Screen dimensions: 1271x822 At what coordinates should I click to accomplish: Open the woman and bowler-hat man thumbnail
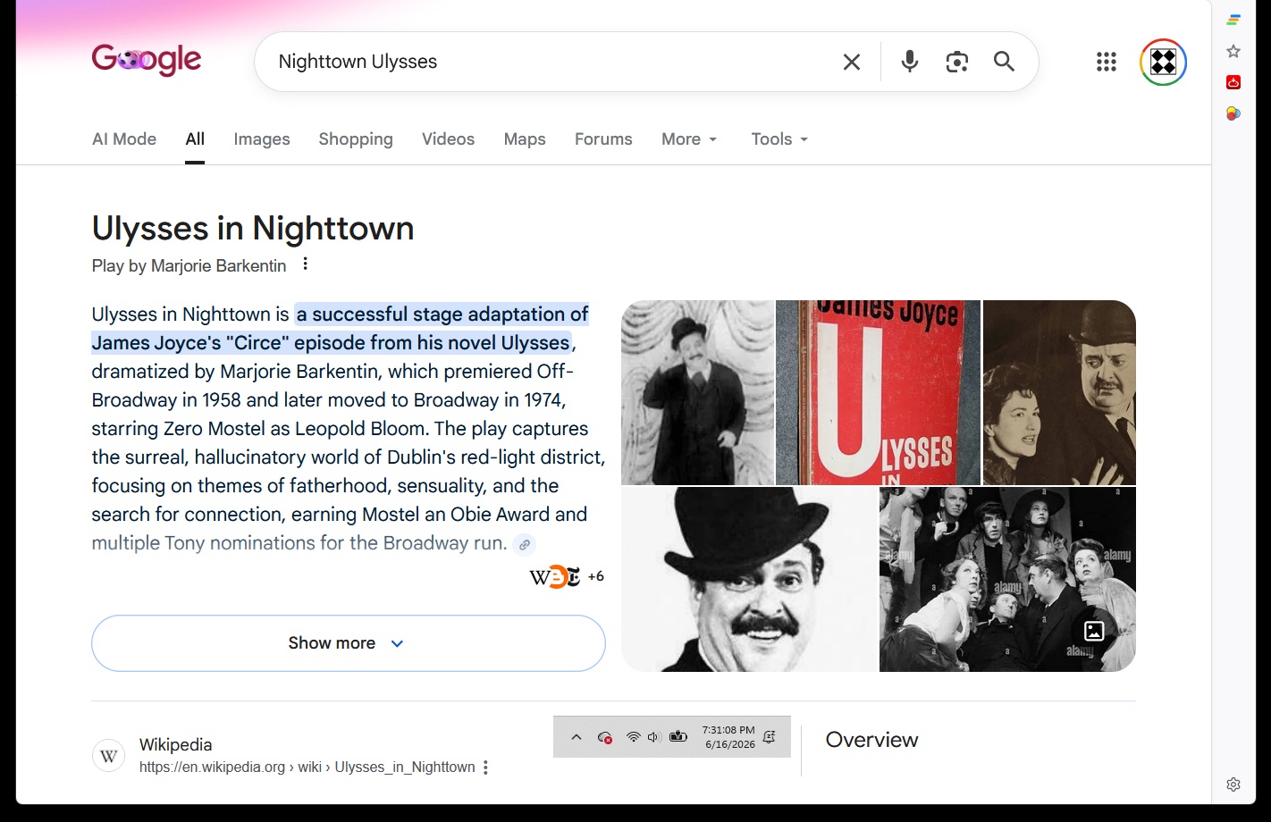(x=1059, y=392)
